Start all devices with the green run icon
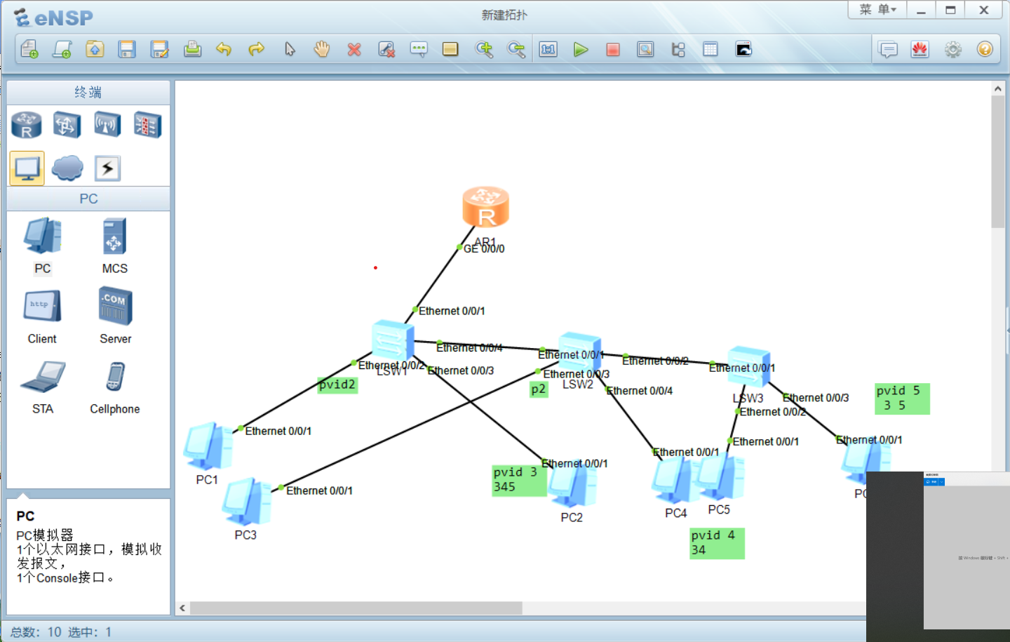 pyautogui.click(x=581, y=49)
